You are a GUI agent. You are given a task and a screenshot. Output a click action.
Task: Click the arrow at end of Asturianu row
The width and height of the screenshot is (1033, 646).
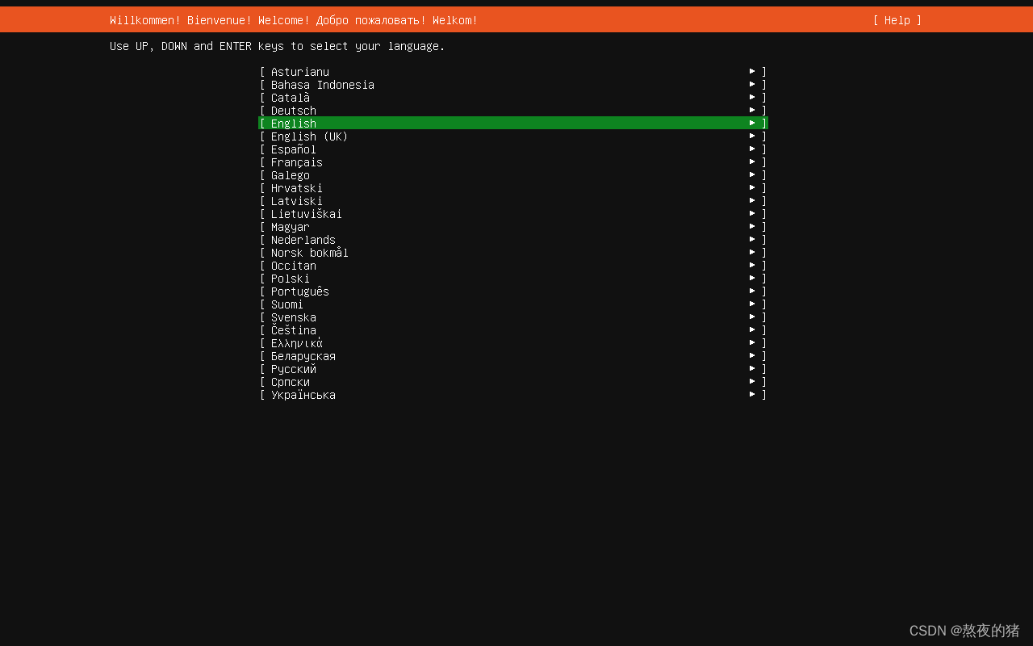click(752, 71)
